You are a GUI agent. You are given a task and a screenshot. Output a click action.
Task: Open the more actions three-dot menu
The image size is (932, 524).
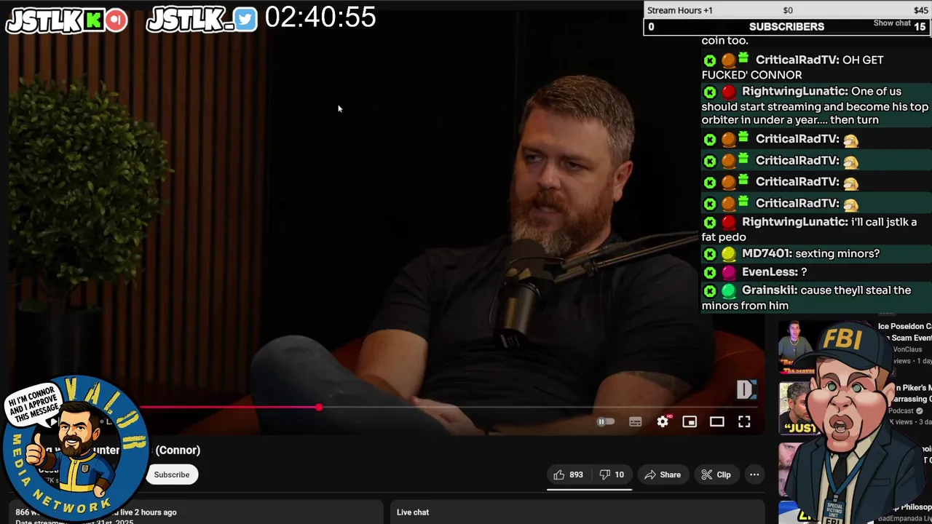[754, 475]
